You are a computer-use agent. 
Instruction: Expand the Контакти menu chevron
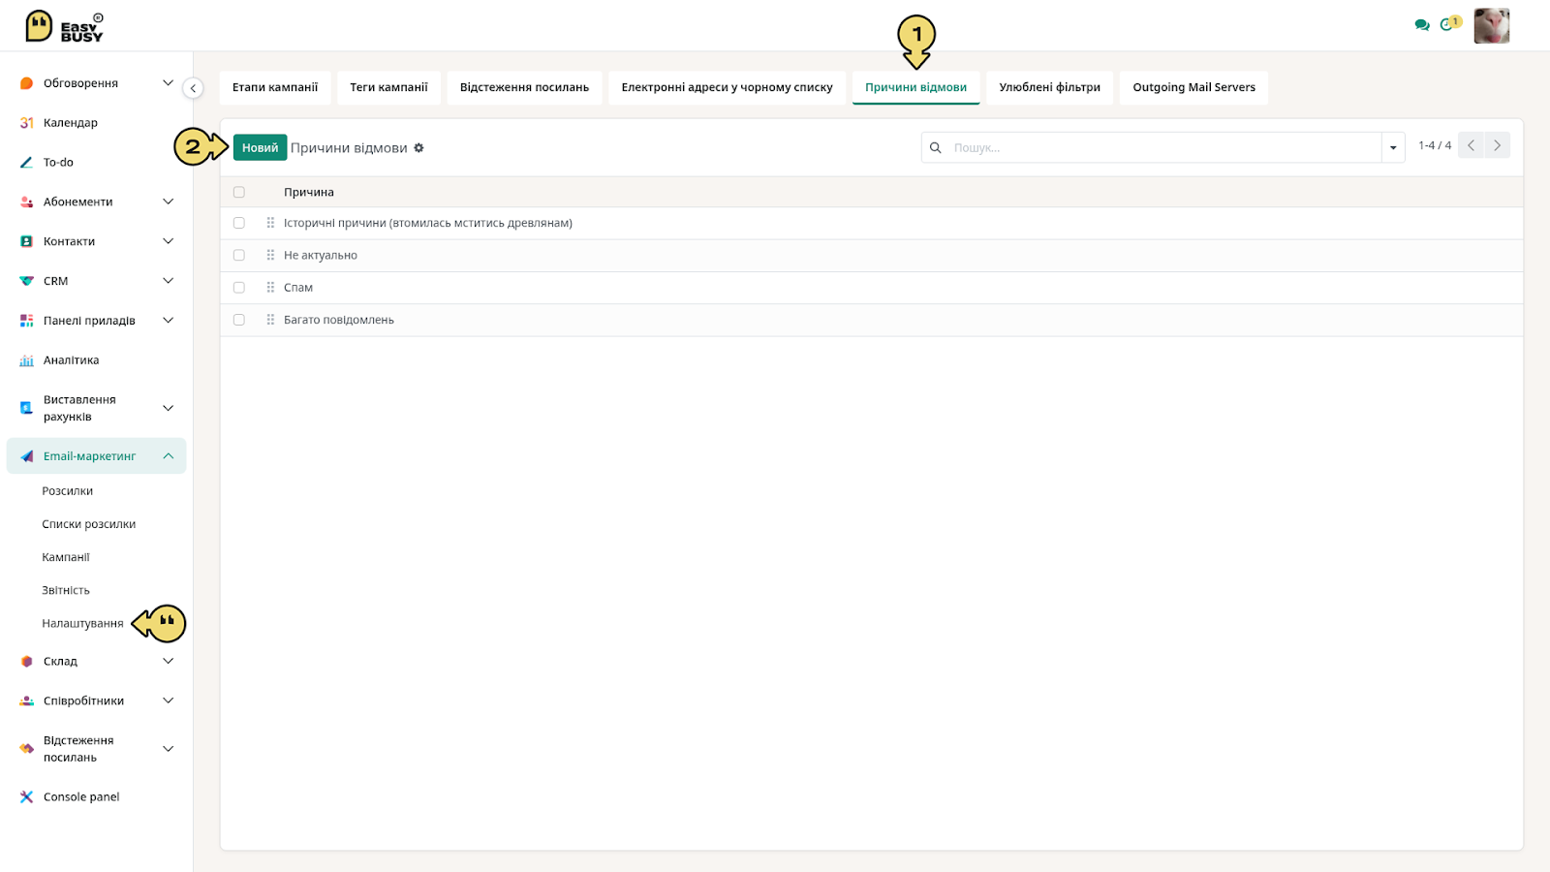168,241
